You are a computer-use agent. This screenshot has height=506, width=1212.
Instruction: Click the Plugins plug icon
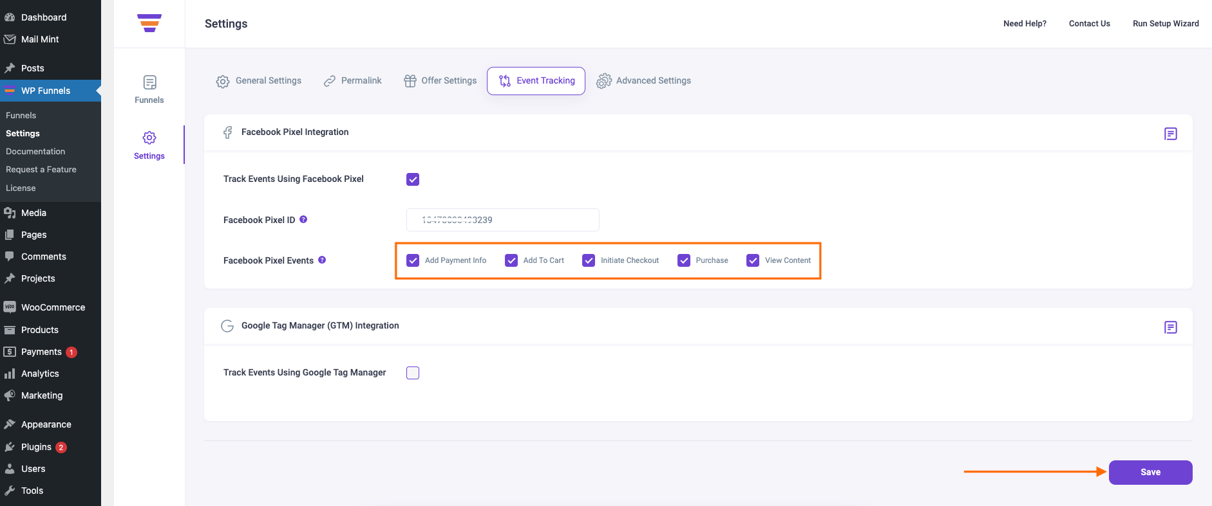[10, 447]
